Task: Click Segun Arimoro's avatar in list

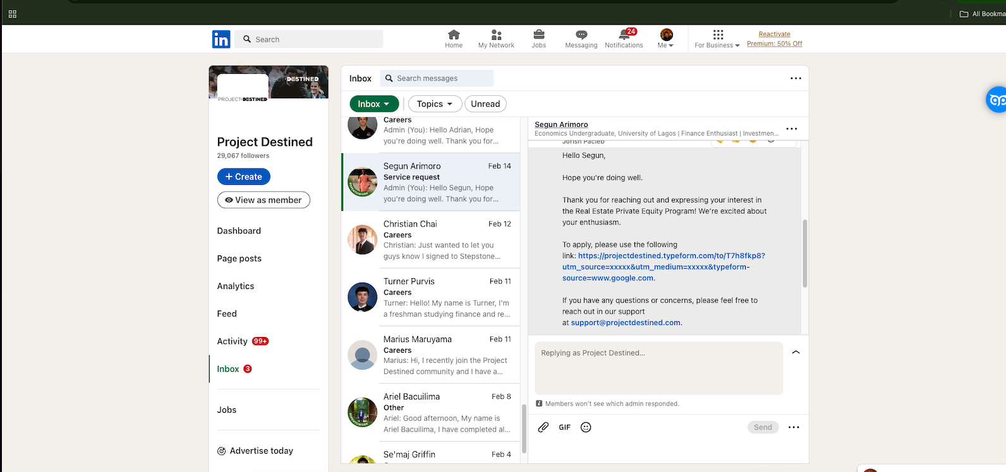Action: [363, 182]
